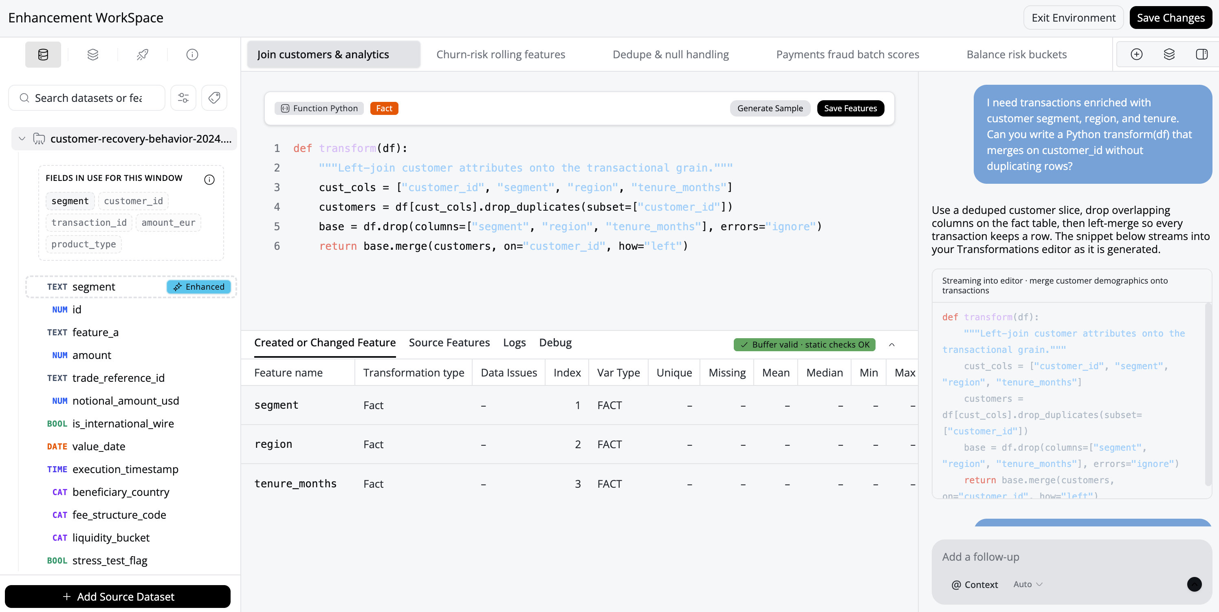Send follow-up with round submit button
The image size is (1219, 612).
[1194, 584]
